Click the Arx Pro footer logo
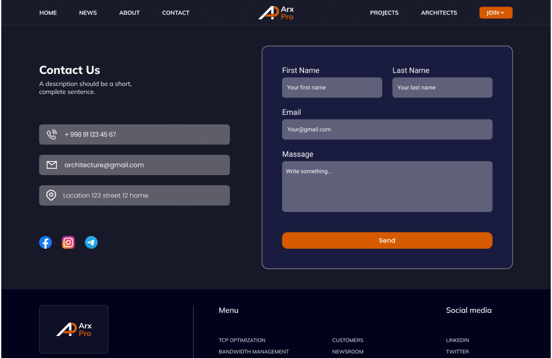 click(74, 330)
